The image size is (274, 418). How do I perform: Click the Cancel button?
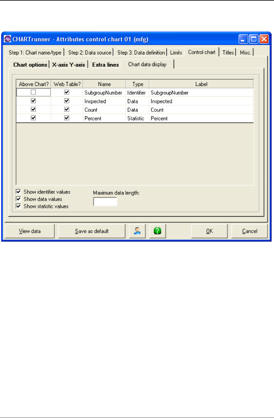pyautogui.click(x=250, y=231)
